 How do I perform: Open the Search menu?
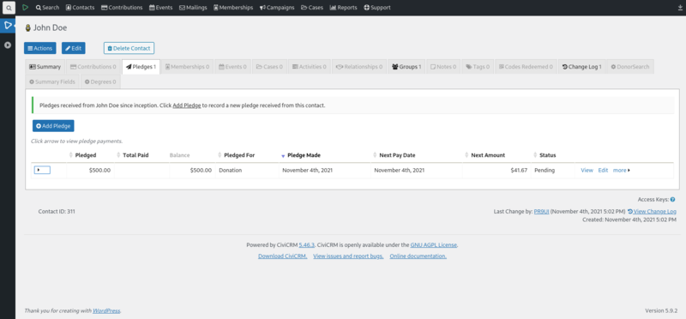click(x=47, y=8)
